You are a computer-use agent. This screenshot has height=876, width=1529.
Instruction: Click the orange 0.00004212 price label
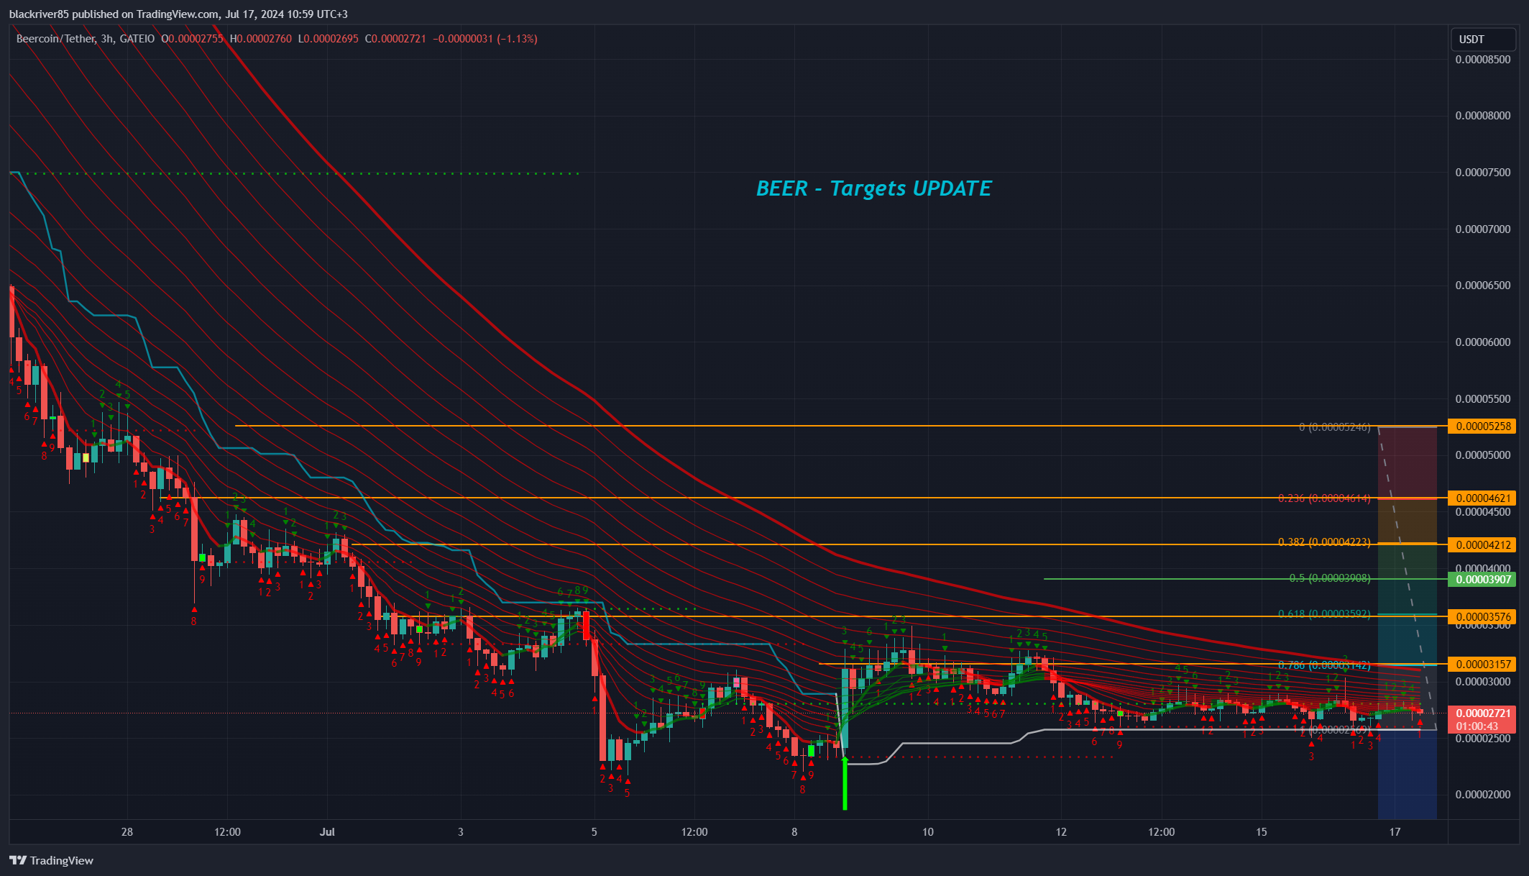(1482, 544)
